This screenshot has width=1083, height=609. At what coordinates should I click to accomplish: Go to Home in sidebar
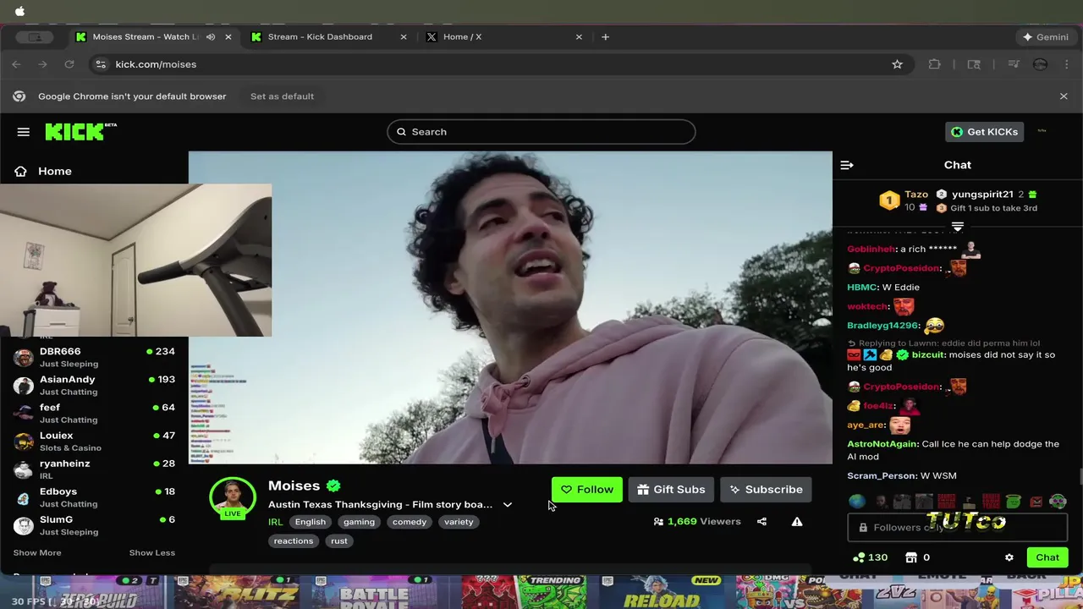coord(55,171)
